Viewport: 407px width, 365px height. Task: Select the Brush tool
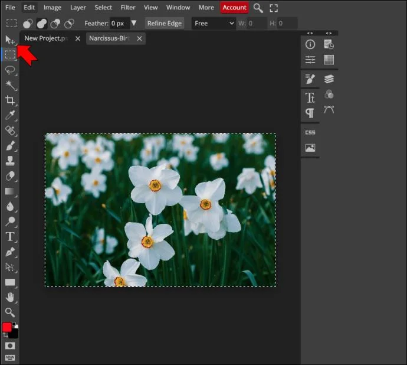pos(10,145)
